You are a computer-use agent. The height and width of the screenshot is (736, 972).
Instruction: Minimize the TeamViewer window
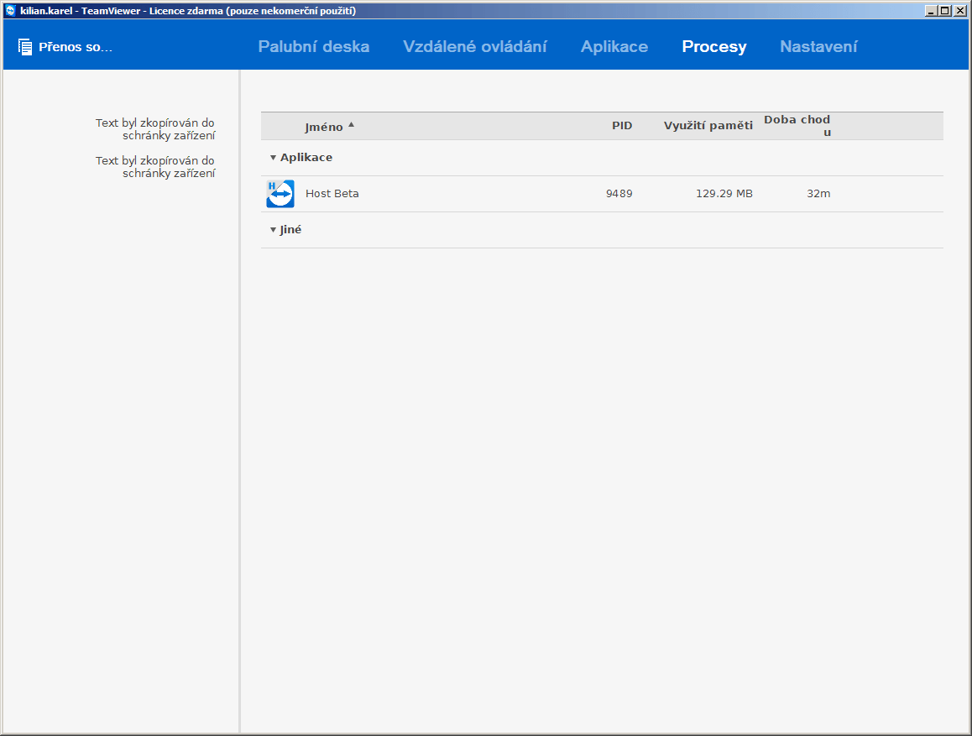(931, 11)
